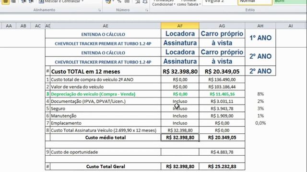Click the 3% cell in Seguro row
The image size is (307, 172).
[260, 108]
